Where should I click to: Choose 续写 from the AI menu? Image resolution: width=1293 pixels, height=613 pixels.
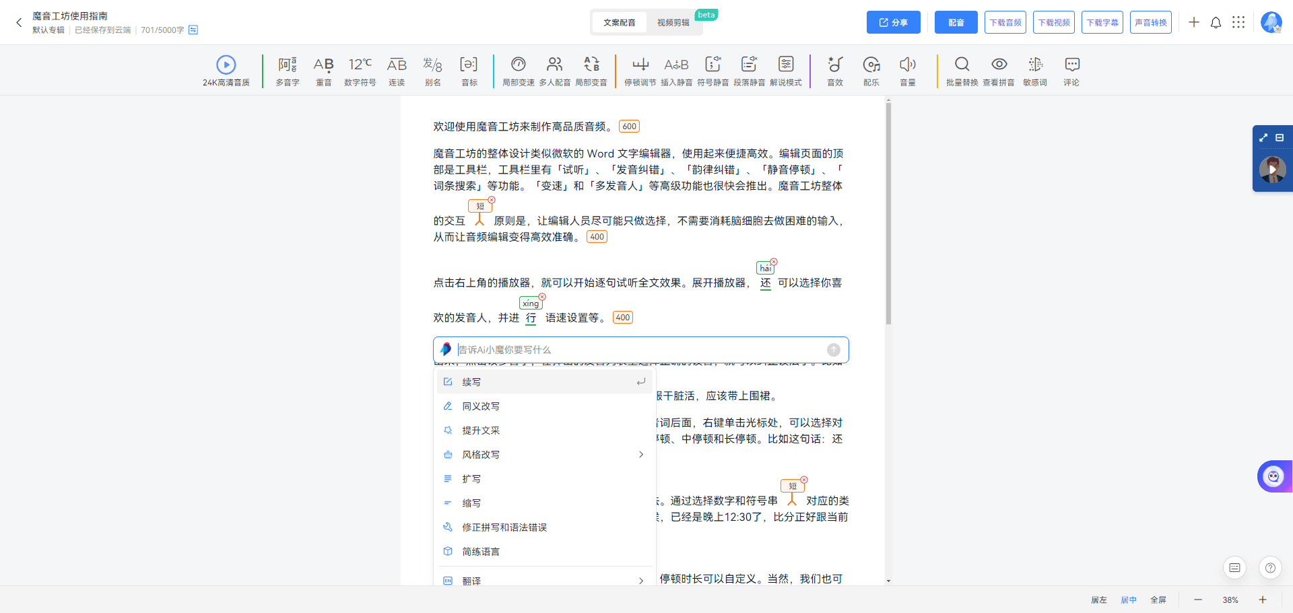(545, 382)
